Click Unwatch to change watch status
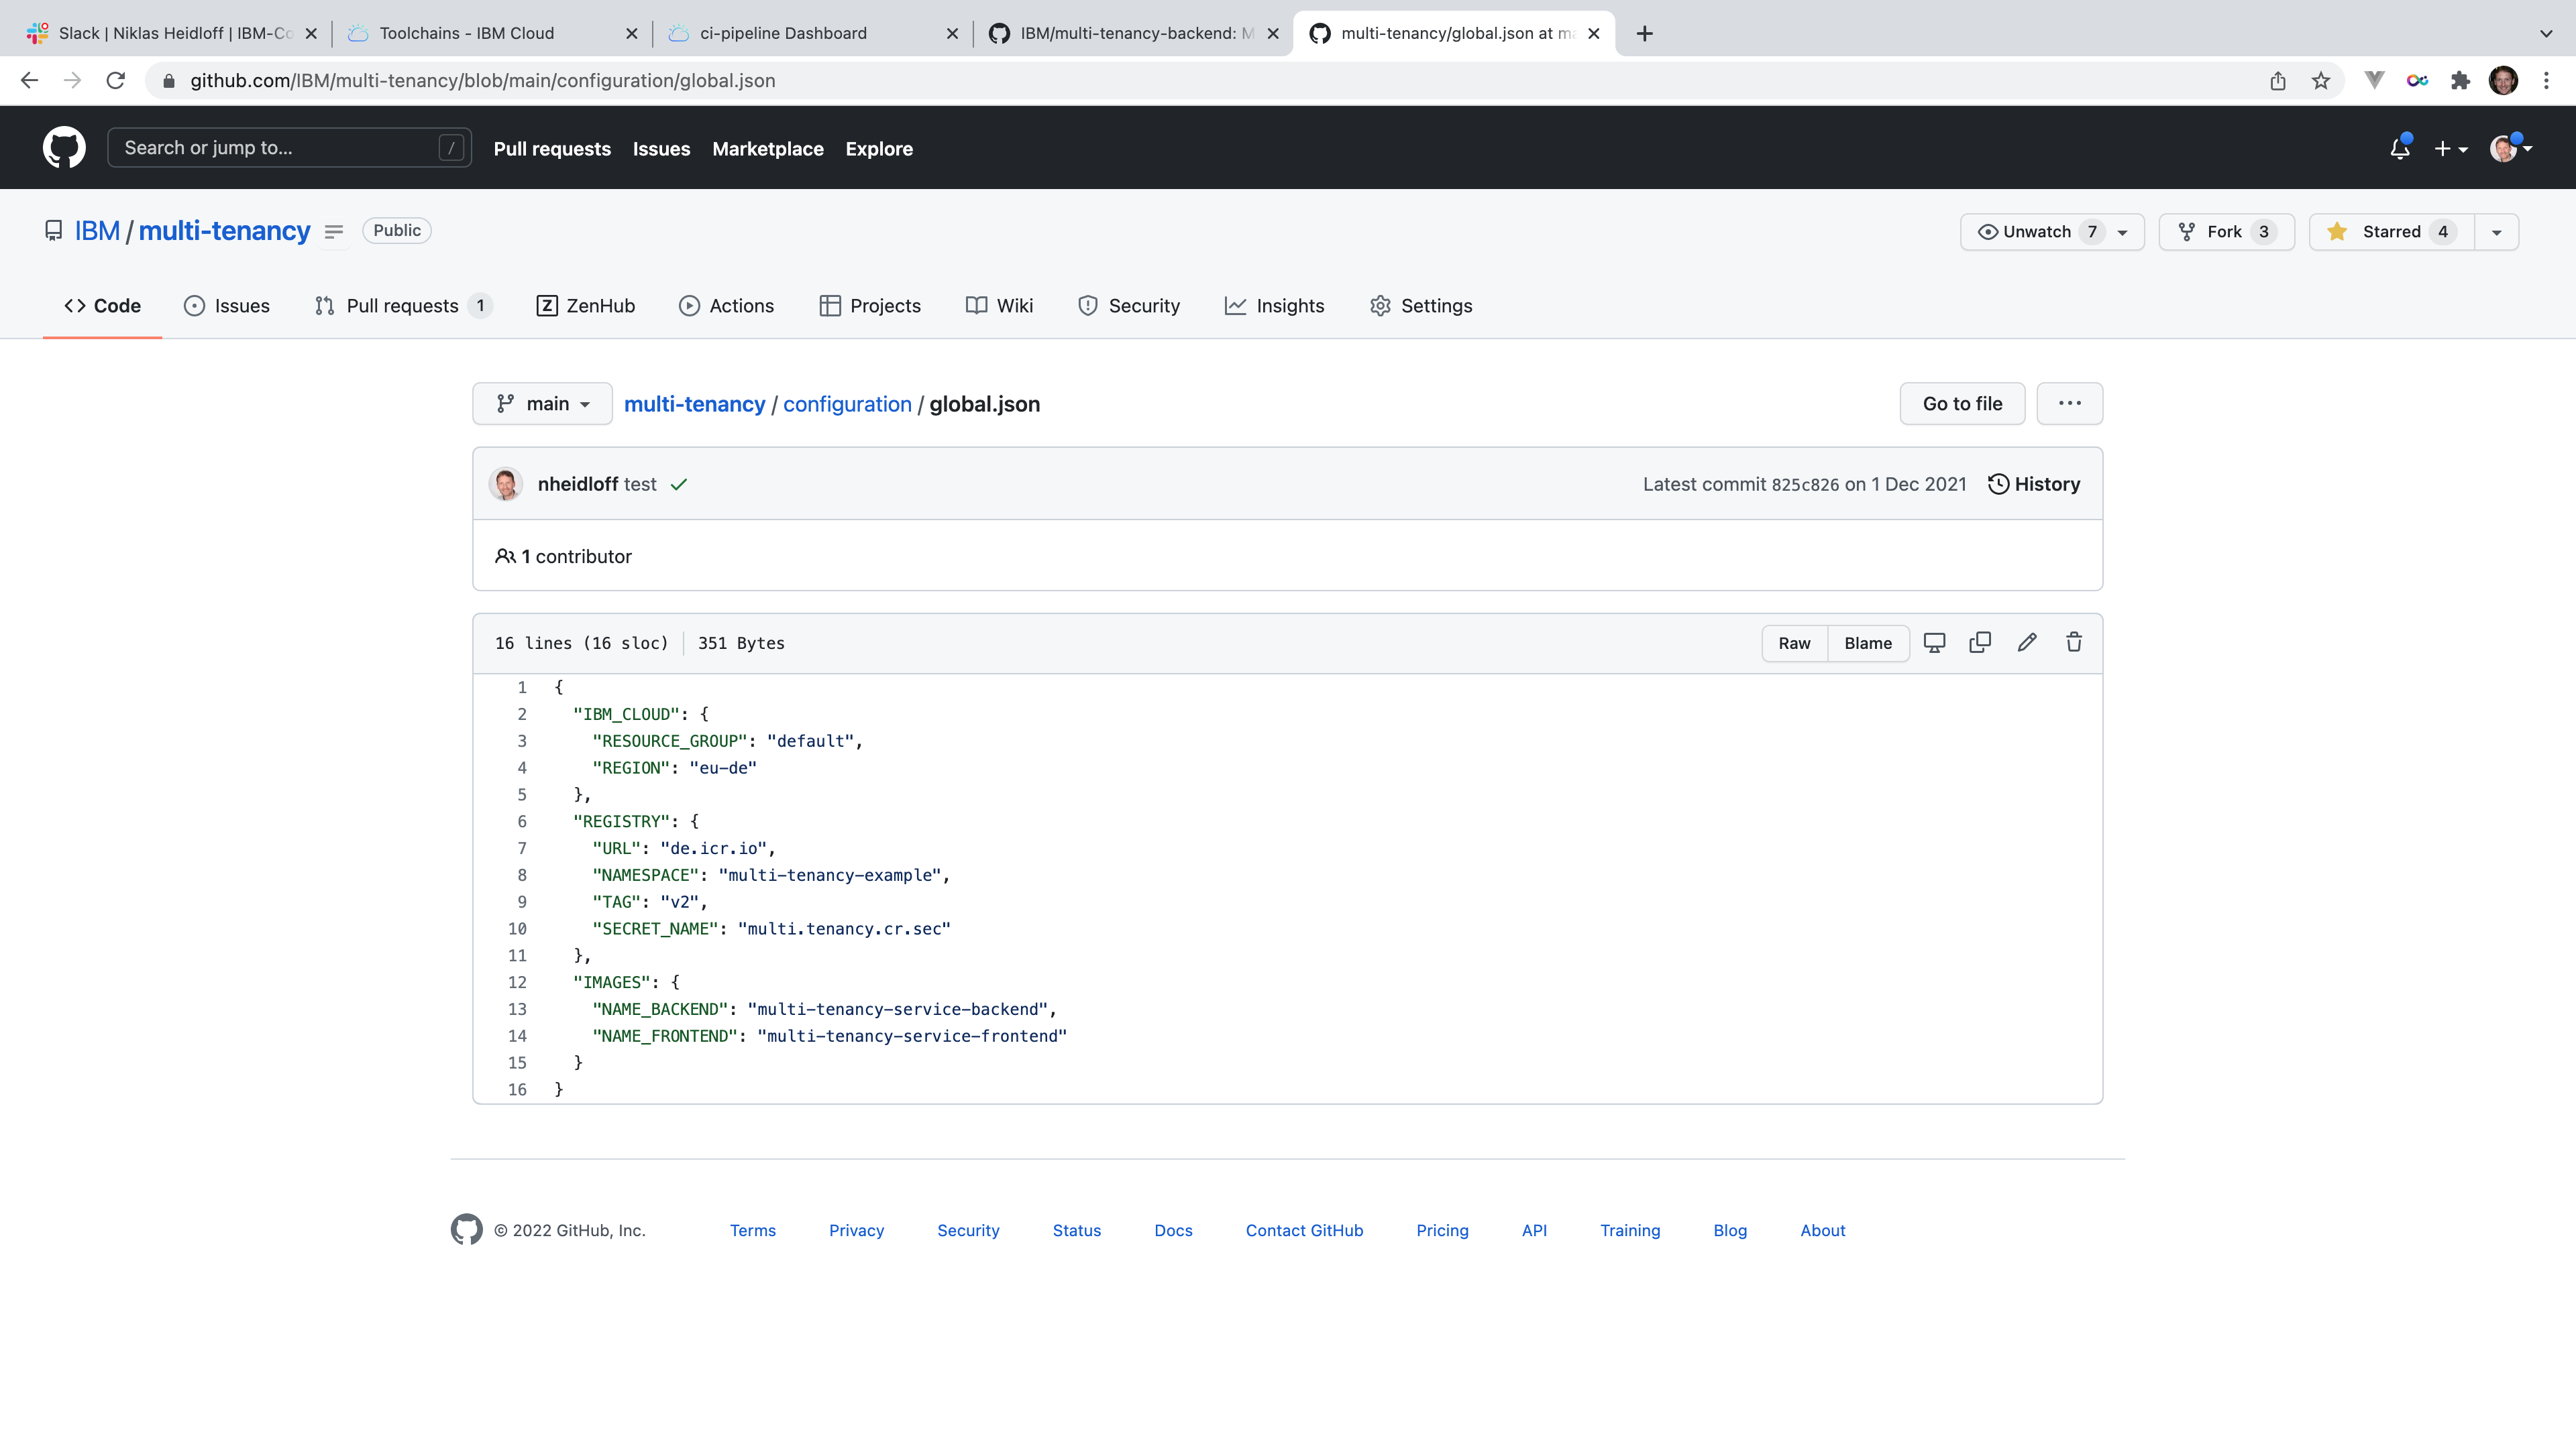The height and width of the screenshot is (1448, 2576). [x=2037, y=232]
